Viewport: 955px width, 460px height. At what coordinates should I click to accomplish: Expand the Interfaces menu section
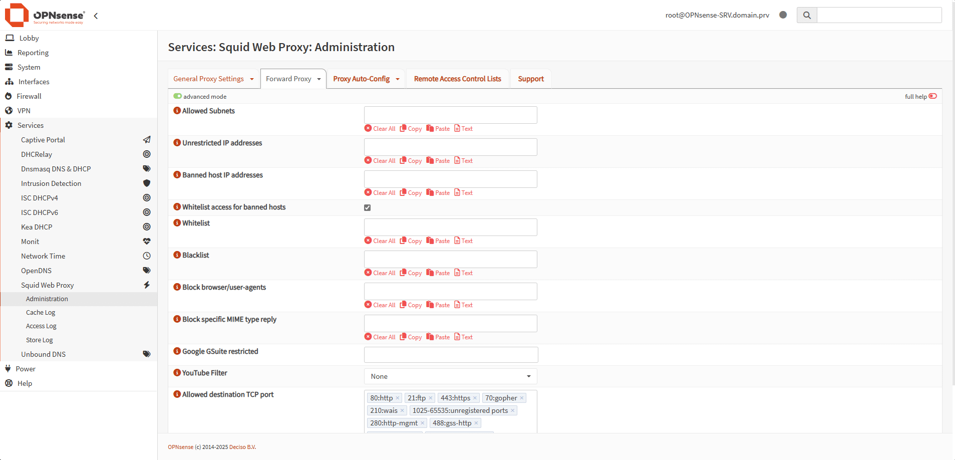[x=79, y=82]
